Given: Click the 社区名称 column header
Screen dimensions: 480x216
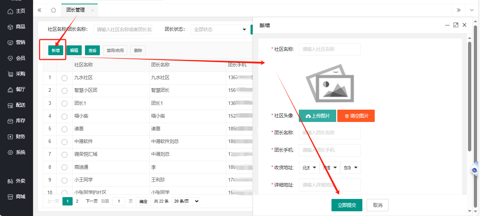Looking at the screenshot, I should coord(84,65).
